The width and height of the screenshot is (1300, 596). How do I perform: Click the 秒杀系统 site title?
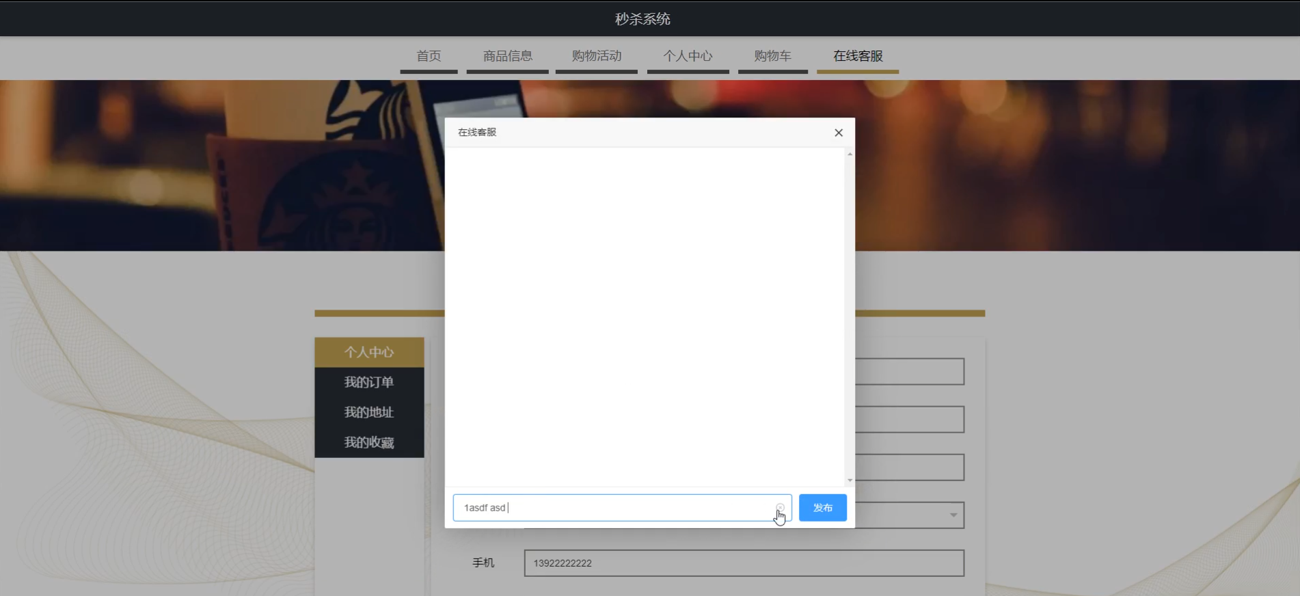pyautogui.click(x=642, y=19)
